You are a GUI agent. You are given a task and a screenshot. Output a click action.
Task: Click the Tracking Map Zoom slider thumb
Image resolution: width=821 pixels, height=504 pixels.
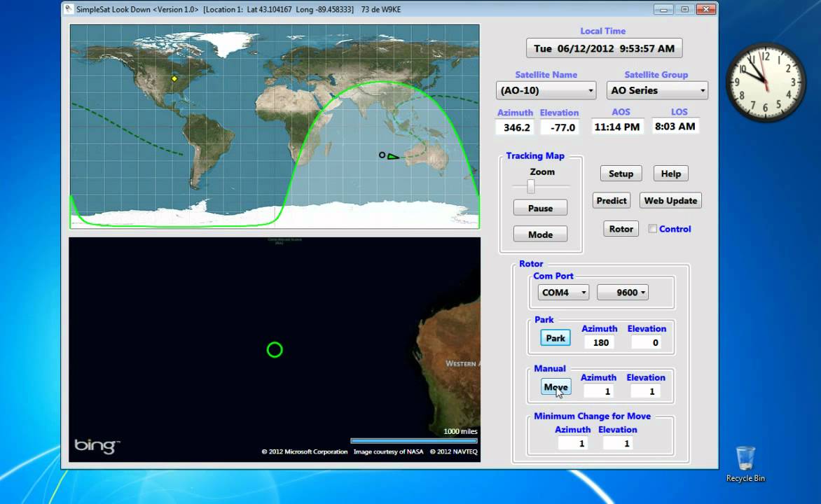531,186
